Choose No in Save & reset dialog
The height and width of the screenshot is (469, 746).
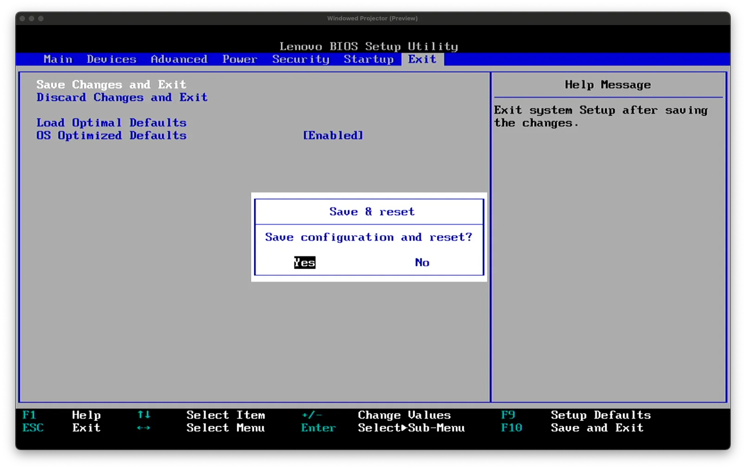[x=422, y=263]
